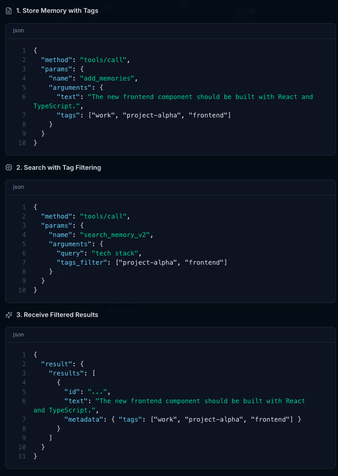The image size is (338, 476).
Task: Click the json label of the third code block
Action: click(x=18, y=334)
